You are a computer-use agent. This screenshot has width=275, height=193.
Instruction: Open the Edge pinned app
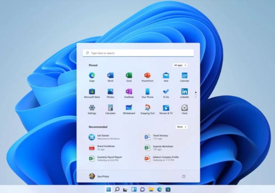point(92,76)
